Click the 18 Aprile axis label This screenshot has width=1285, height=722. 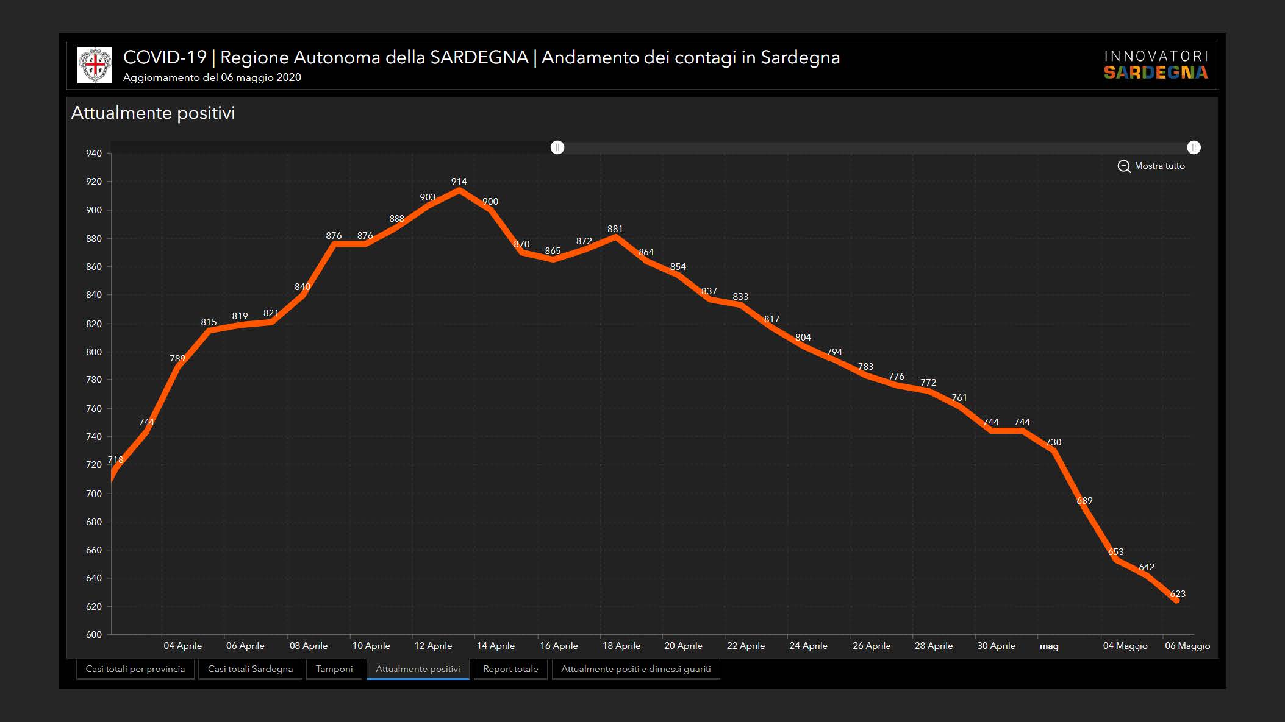pos(621,646)
